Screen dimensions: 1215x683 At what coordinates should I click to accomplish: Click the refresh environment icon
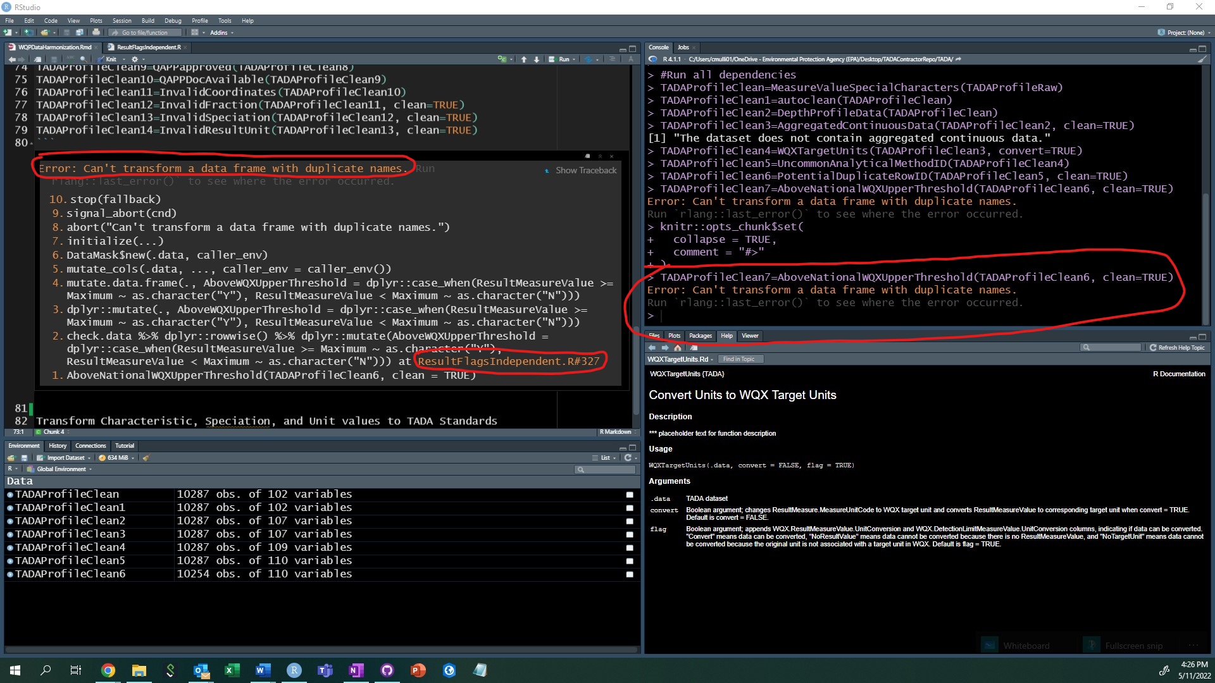[627, 458]
